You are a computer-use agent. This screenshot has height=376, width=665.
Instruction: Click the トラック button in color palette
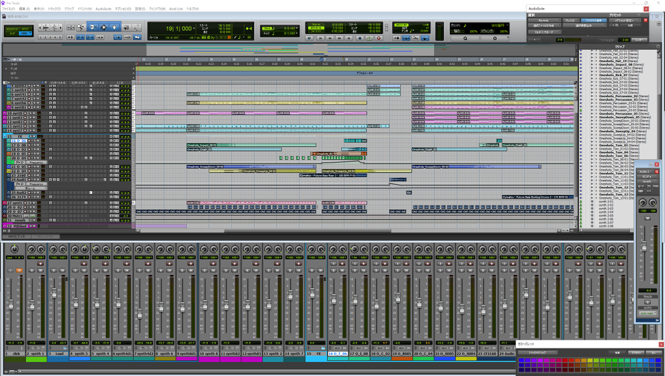point(538,353)
